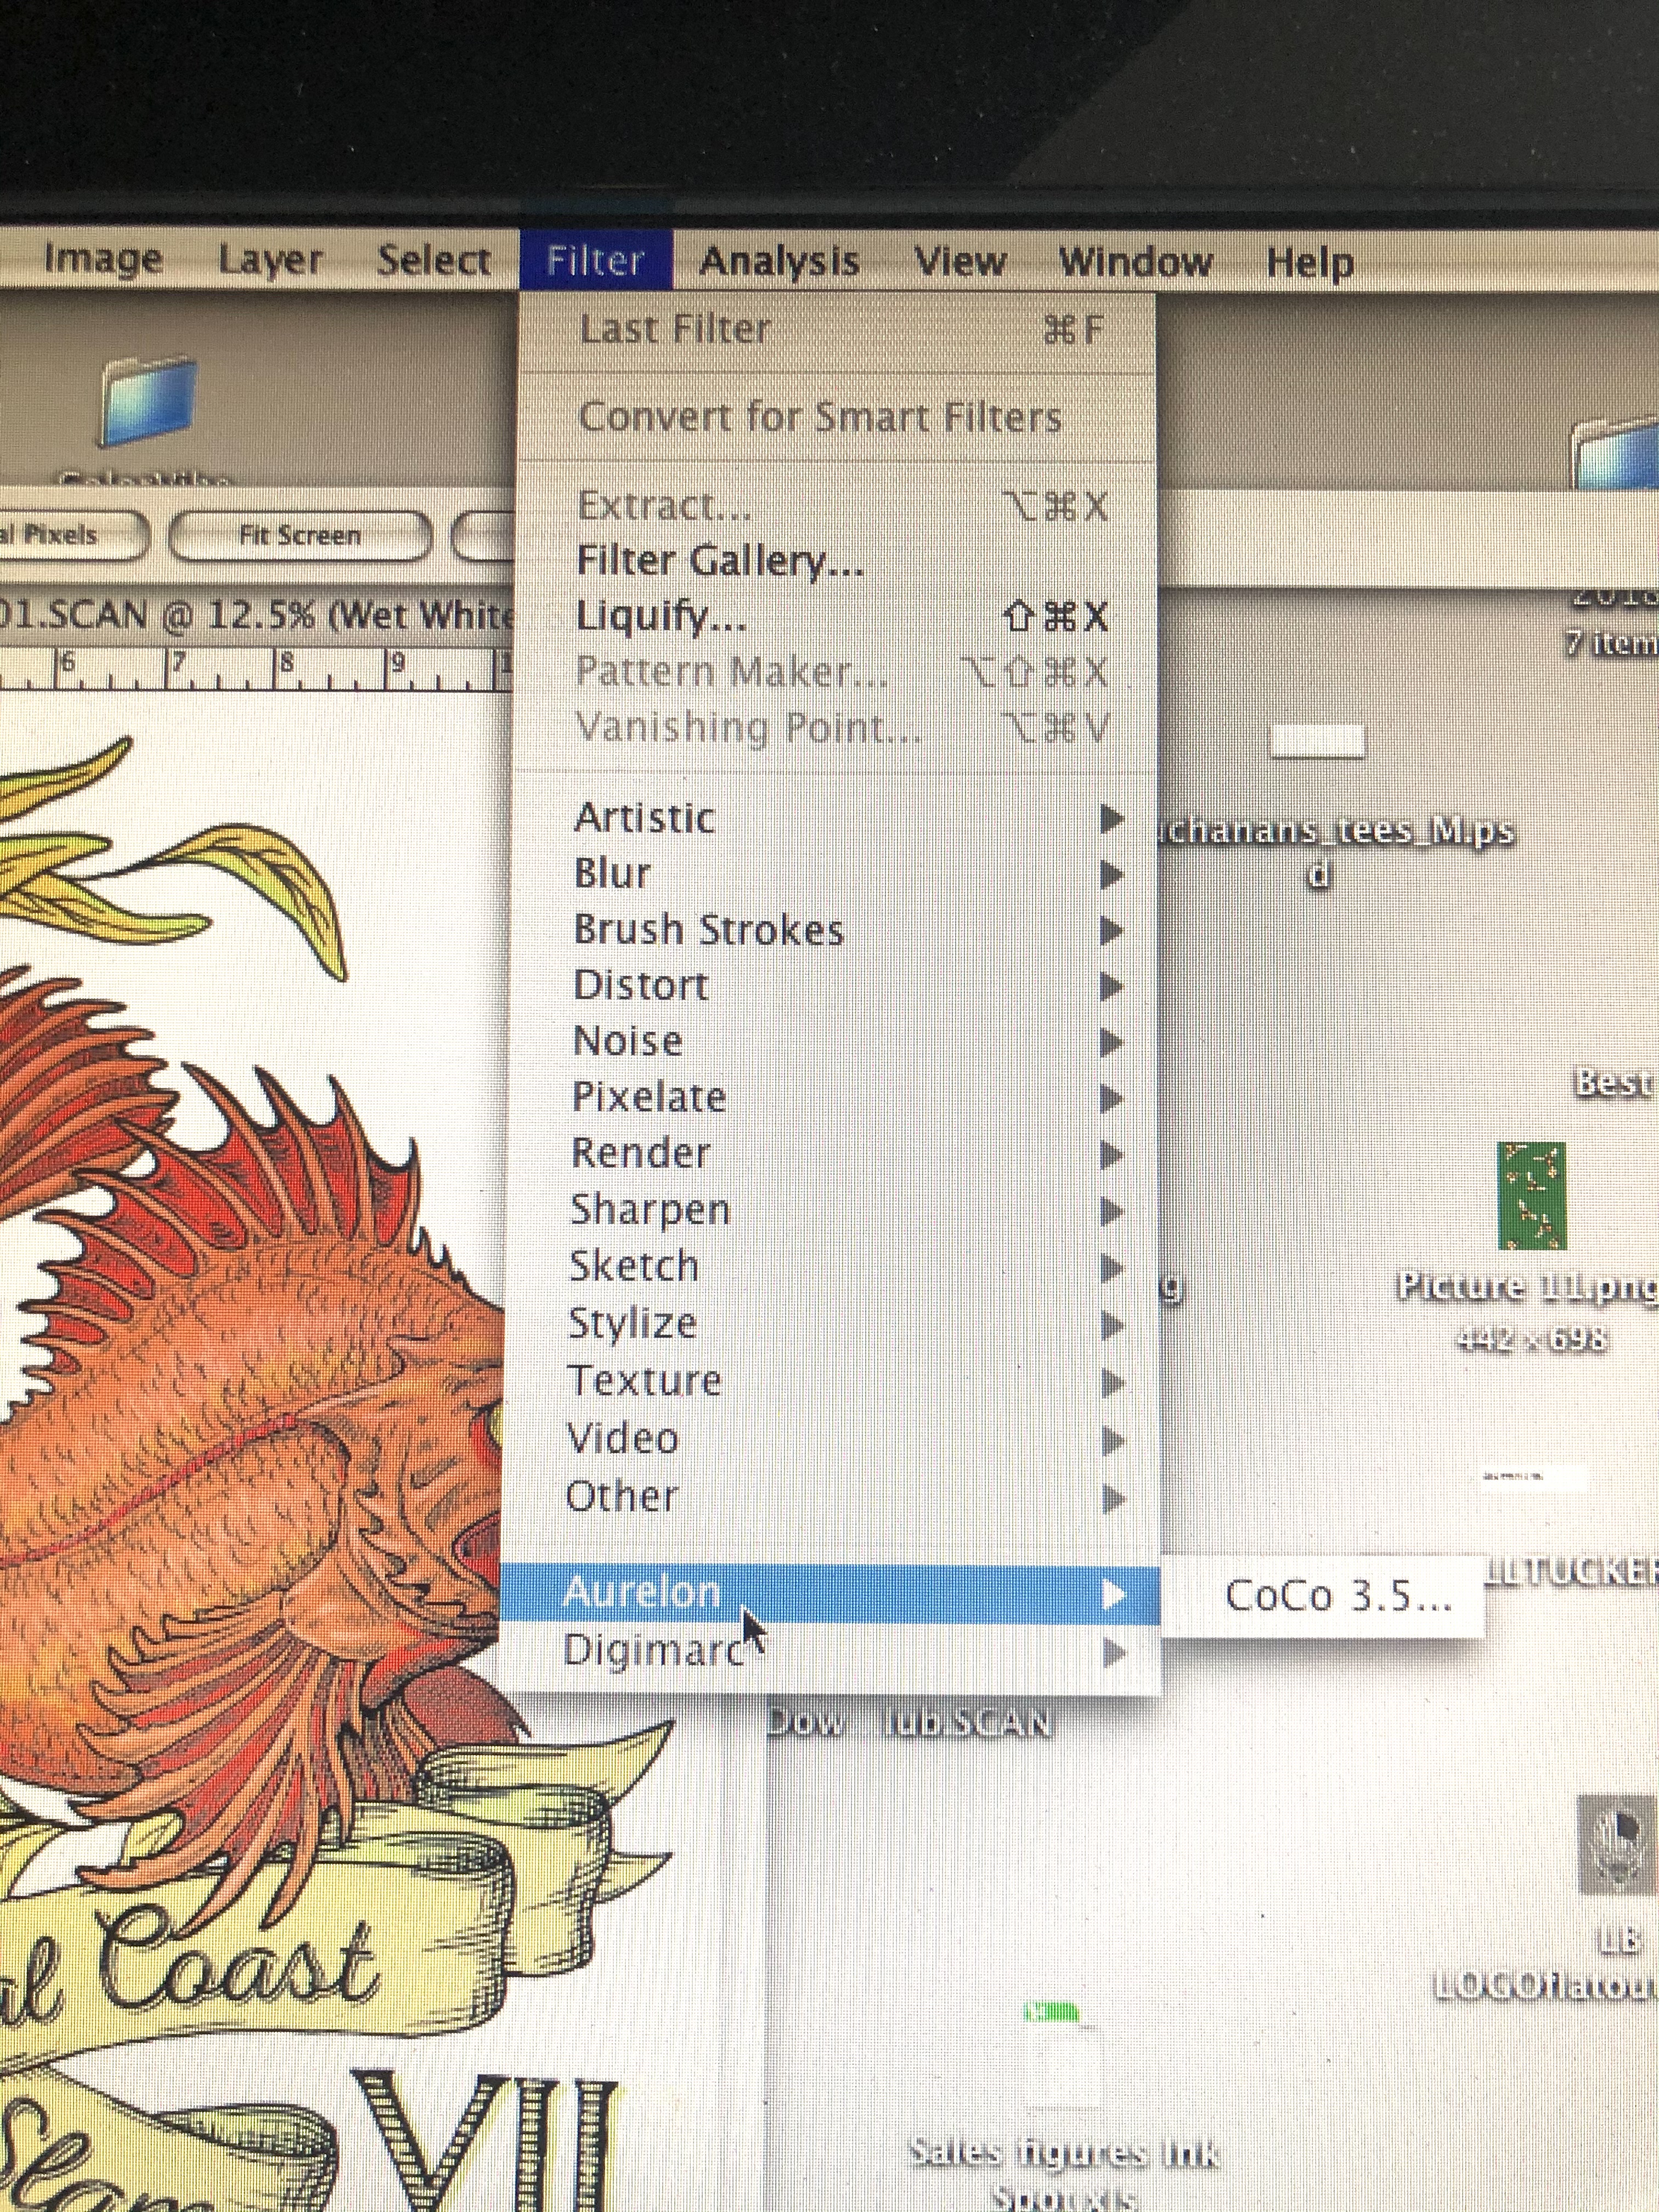Viewport: 1659px width, 2212px height.
Task: Open Filter Gallery from the menu
Action: pyautogui.click(x=720, y=560)
